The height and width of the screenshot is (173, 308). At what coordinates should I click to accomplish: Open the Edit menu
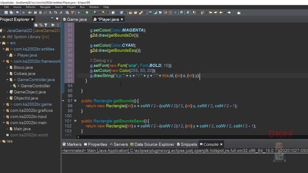(6, 7)
